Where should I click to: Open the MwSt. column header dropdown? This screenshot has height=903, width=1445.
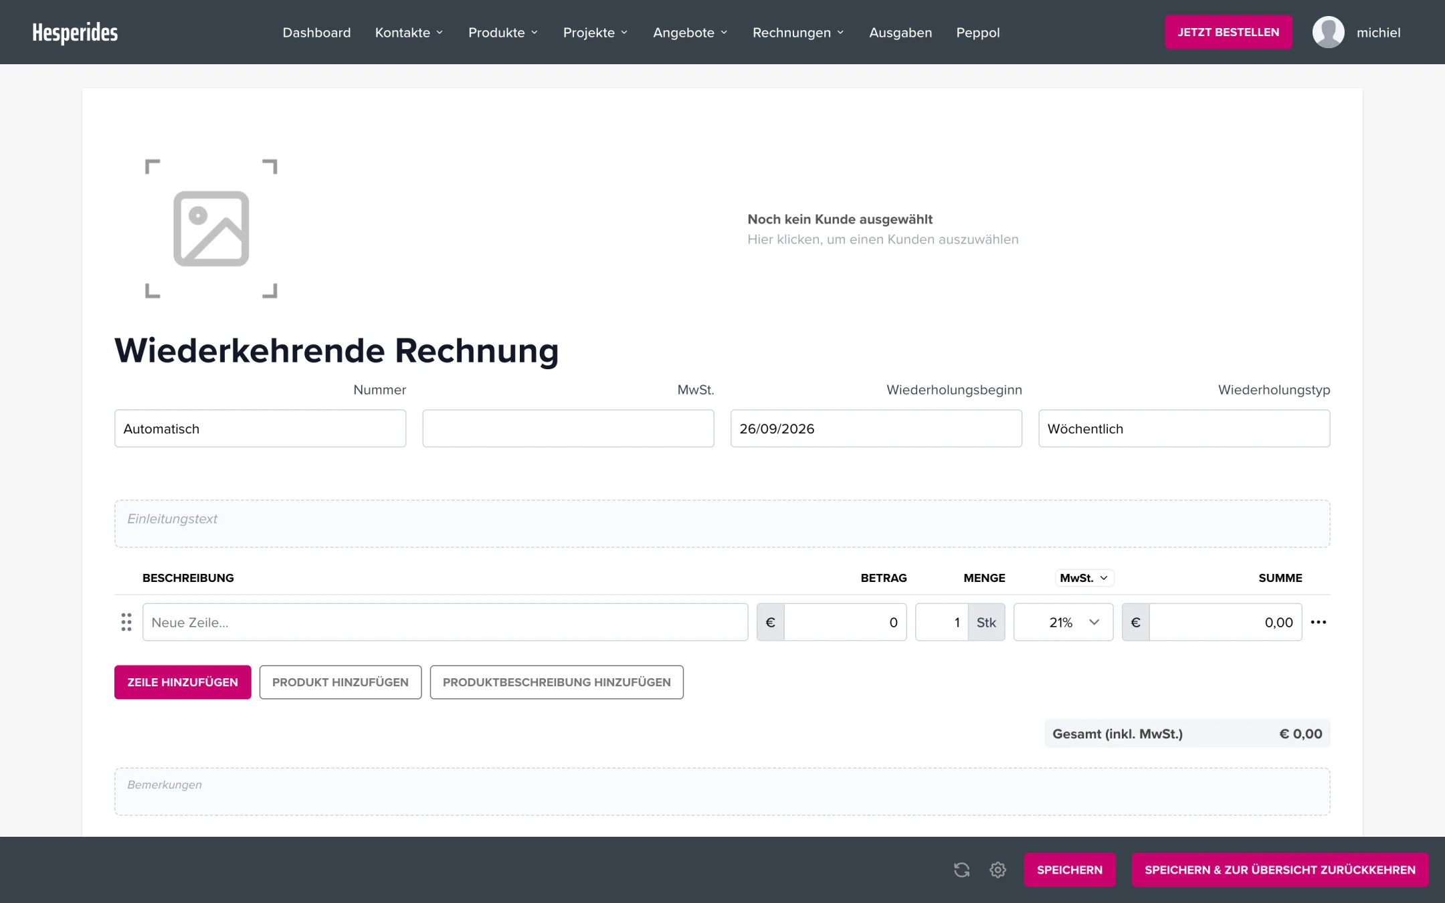pyautogui.click(x=1084, y=578)
